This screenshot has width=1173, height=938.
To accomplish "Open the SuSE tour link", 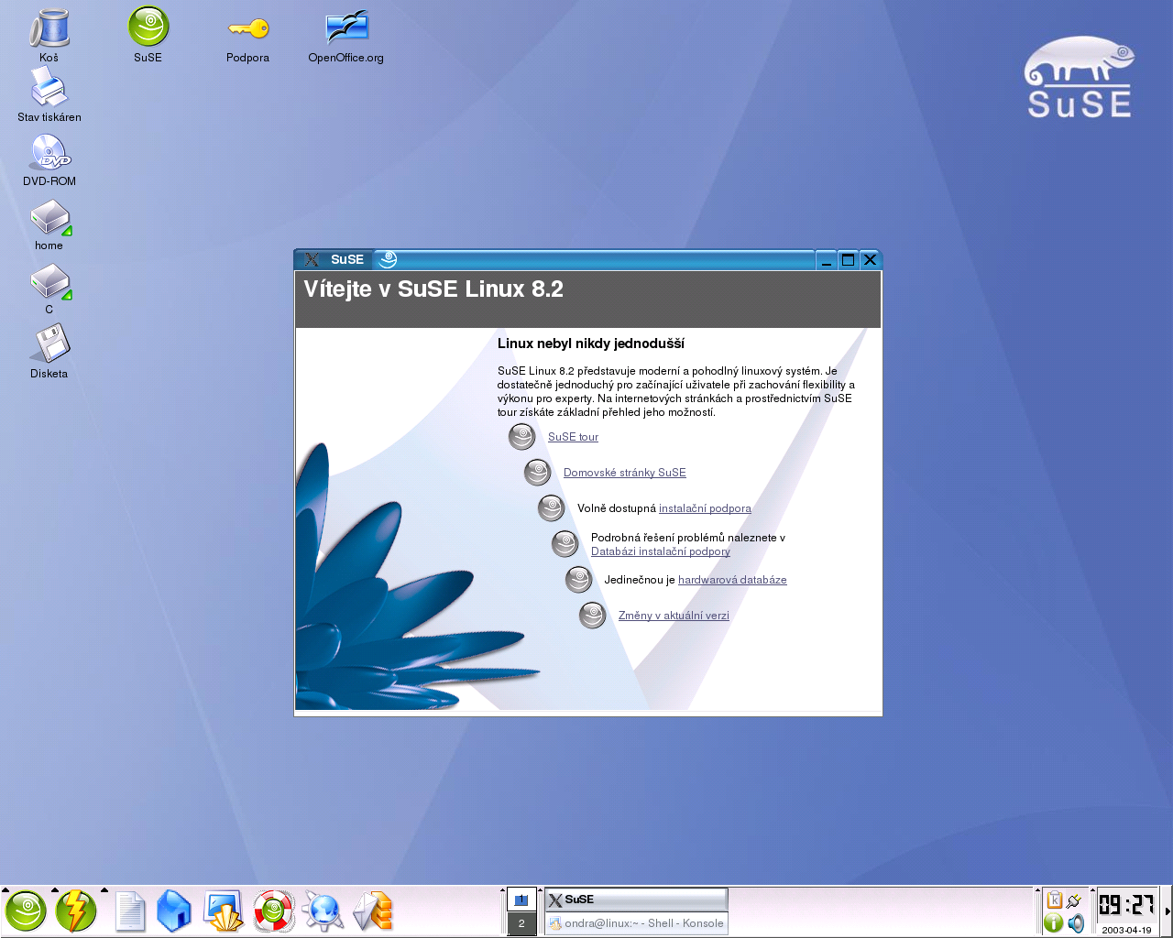I will [573, 437].
